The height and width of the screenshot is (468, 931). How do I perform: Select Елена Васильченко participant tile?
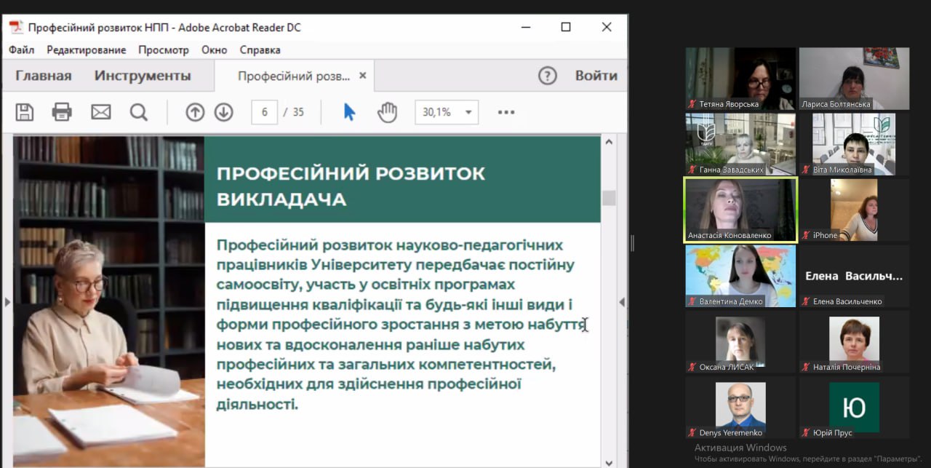point(854,276)
